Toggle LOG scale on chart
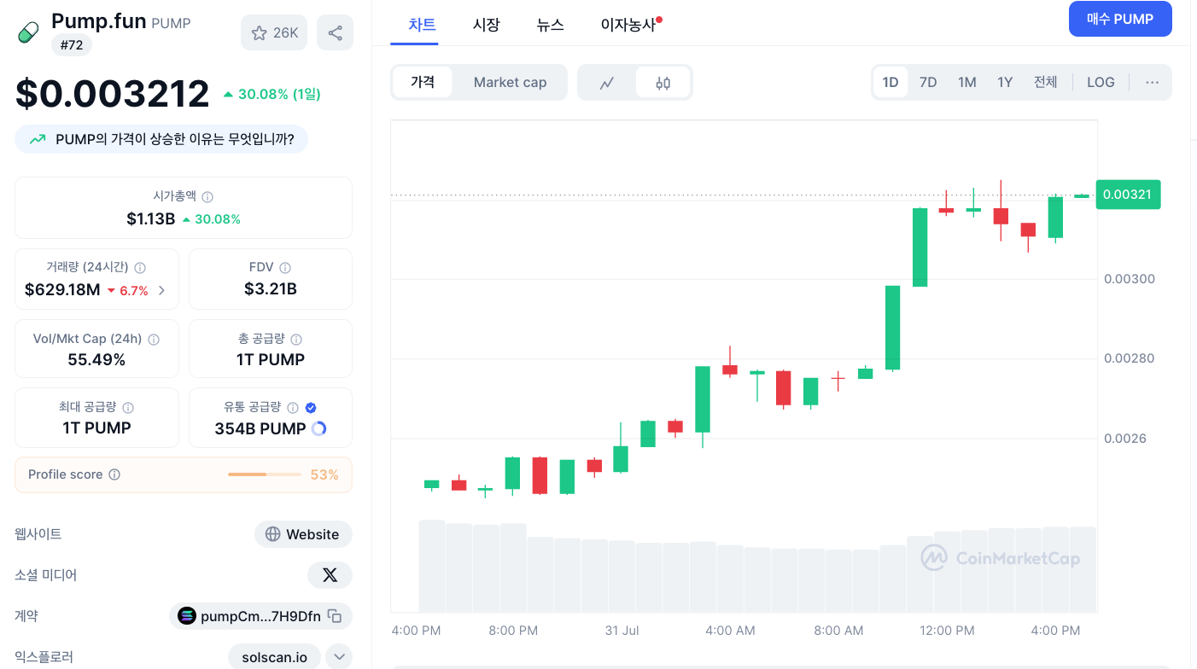The image size is (1197, 669). coord(1101,82)
